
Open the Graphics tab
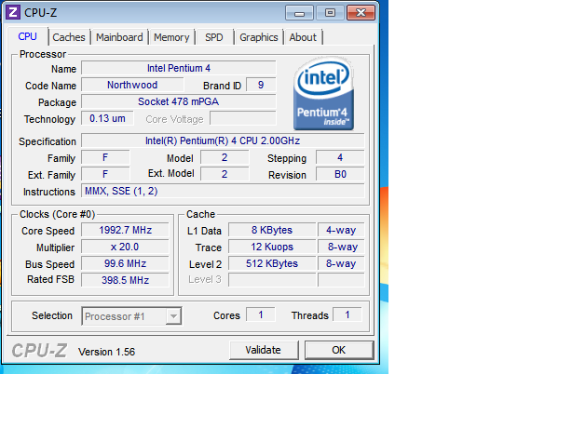tap(259, 37)
